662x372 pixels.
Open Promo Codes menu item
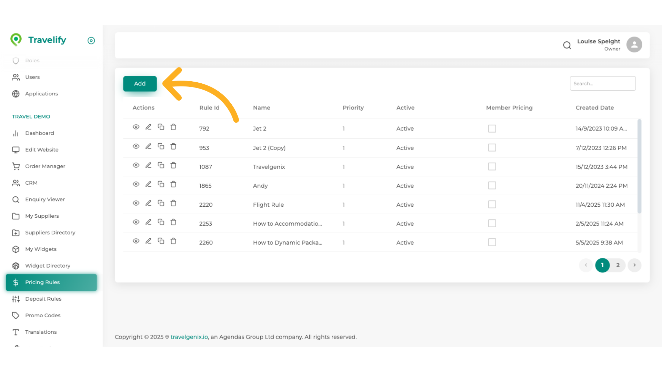tap(43, 316)
